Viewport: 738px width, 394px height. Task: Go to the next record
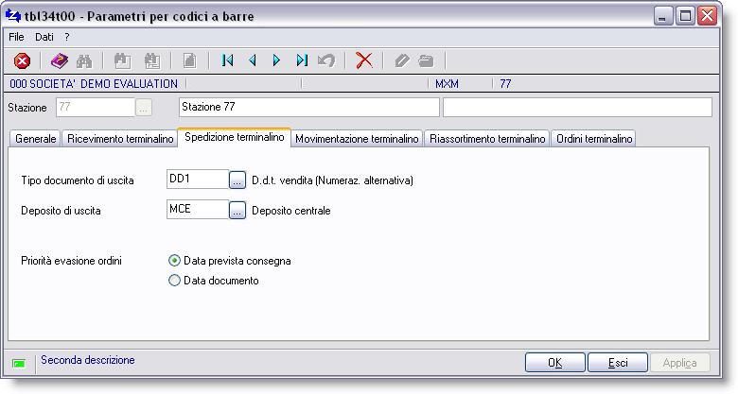(x=276, y=60)
